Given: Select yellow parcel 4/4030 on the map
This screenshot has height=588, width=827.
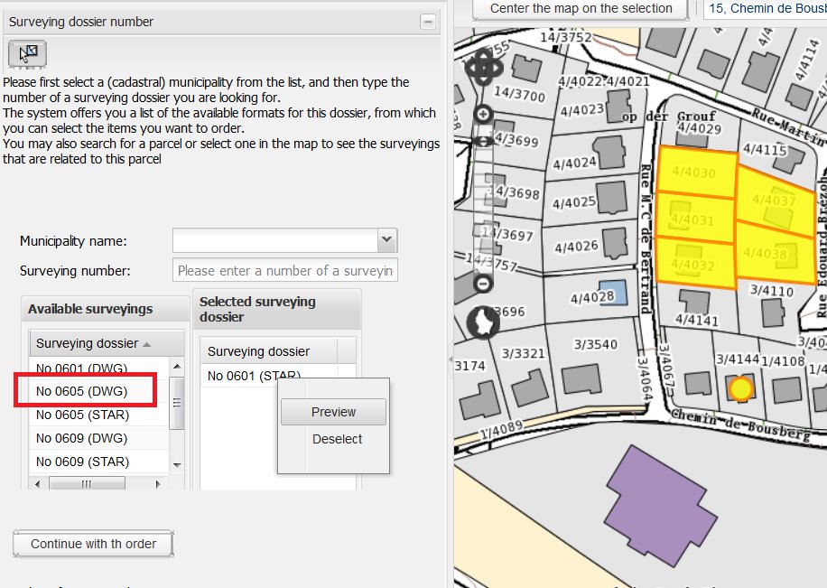Looking at the screenshot, I should (693, 173).
